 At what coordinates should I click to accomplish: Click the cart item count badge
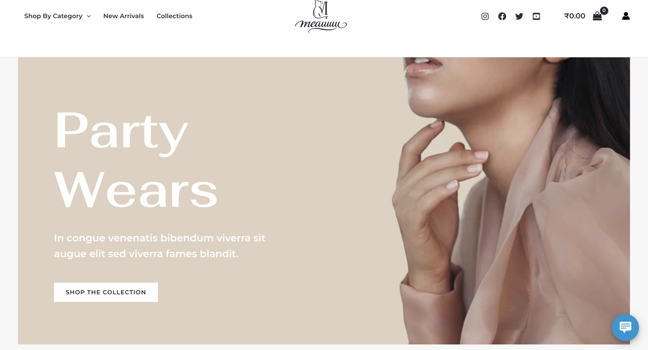(604, 11)
